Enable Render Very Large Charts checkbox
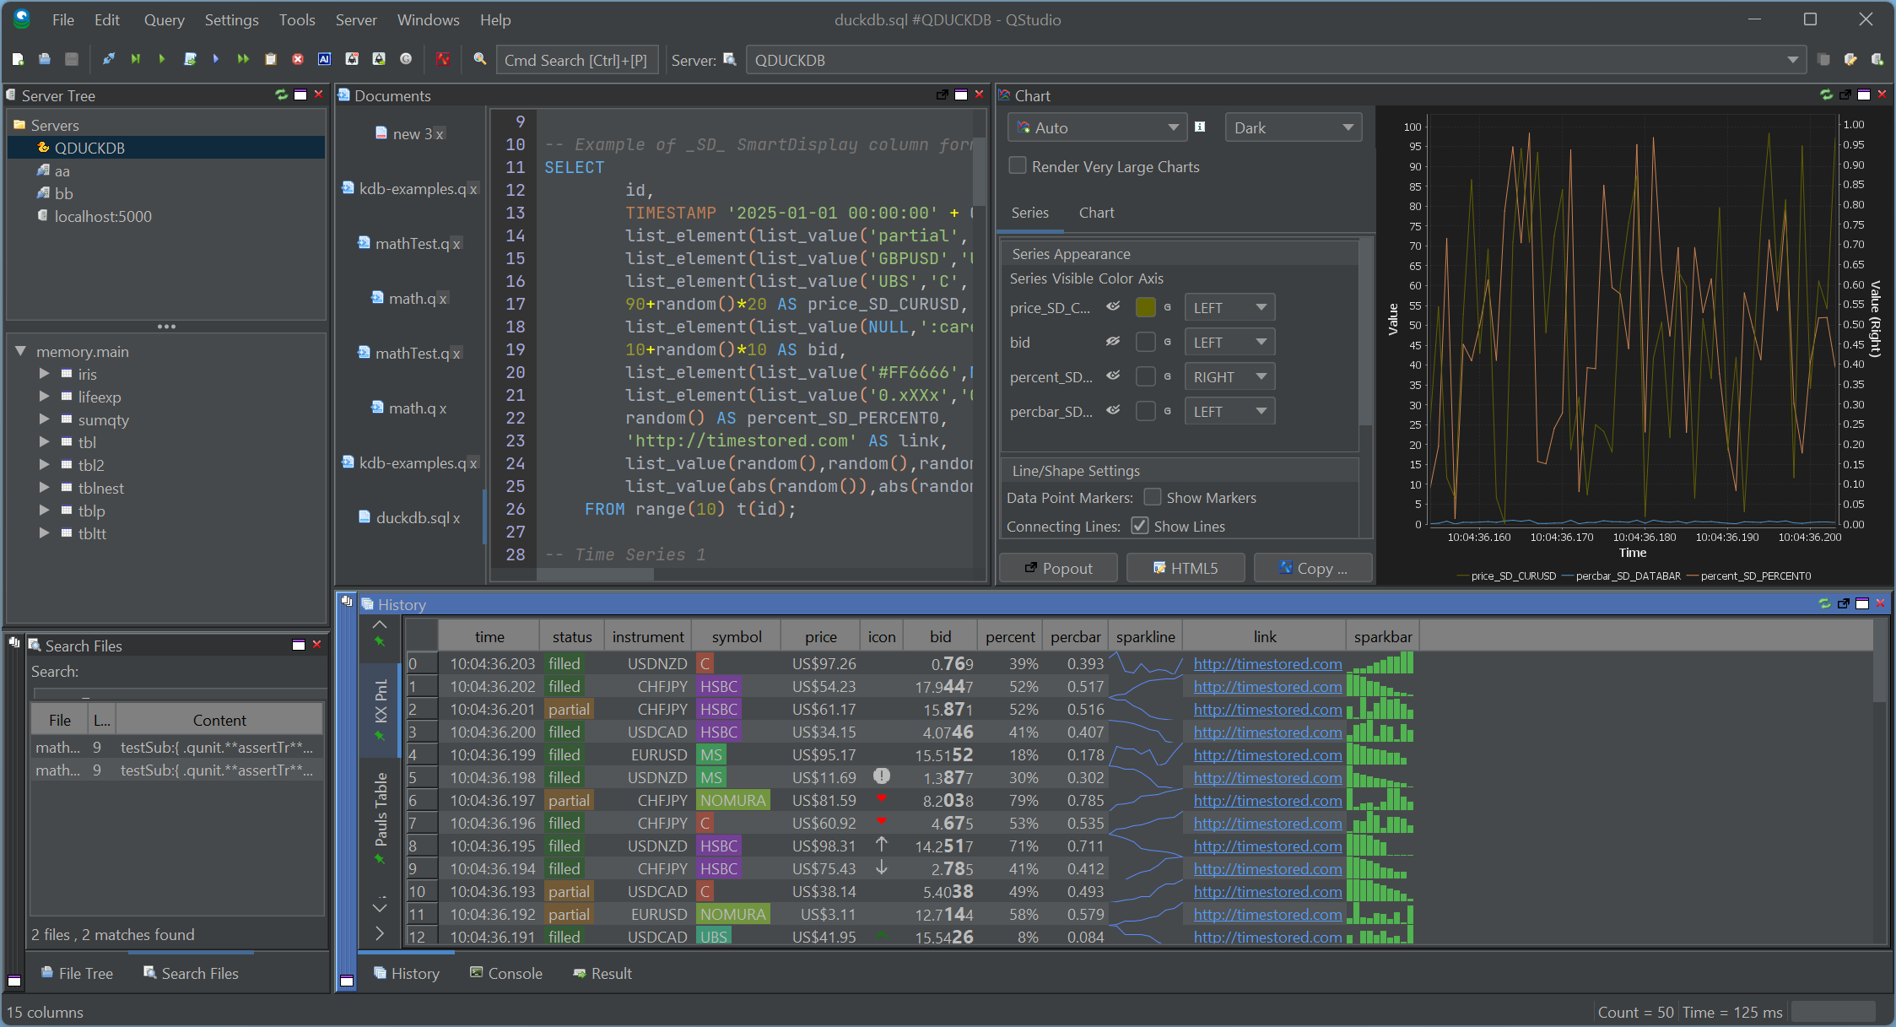Viewport: 1896px width, 1027px height. (1018, 166)
